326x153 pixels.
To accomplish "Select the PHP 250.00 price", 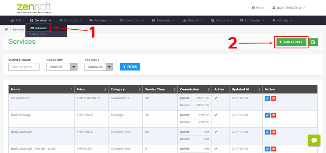I will click(x=85, y=132).
